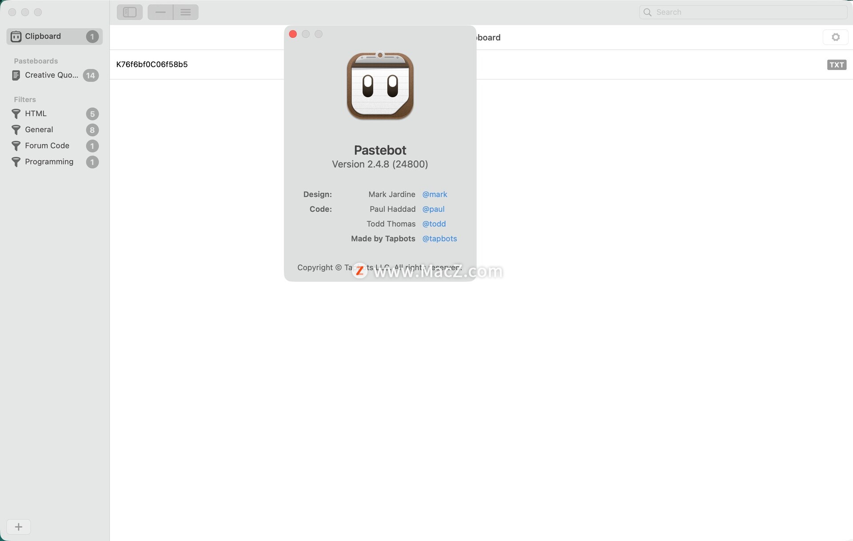Open the @tapbots link
Screen dimensions: 853x541
[439, 239]
